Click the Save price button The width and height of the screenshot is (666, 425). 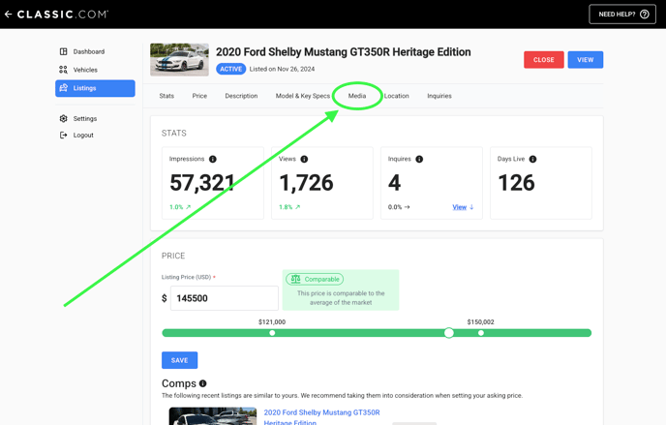tap(179, 360)
